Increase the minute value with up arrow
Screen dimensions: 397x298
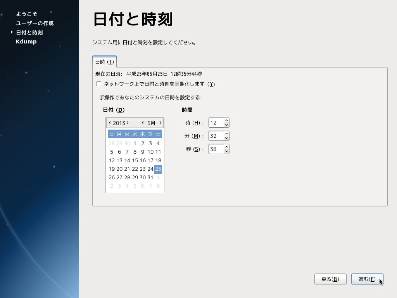click(x=226, y=133)
